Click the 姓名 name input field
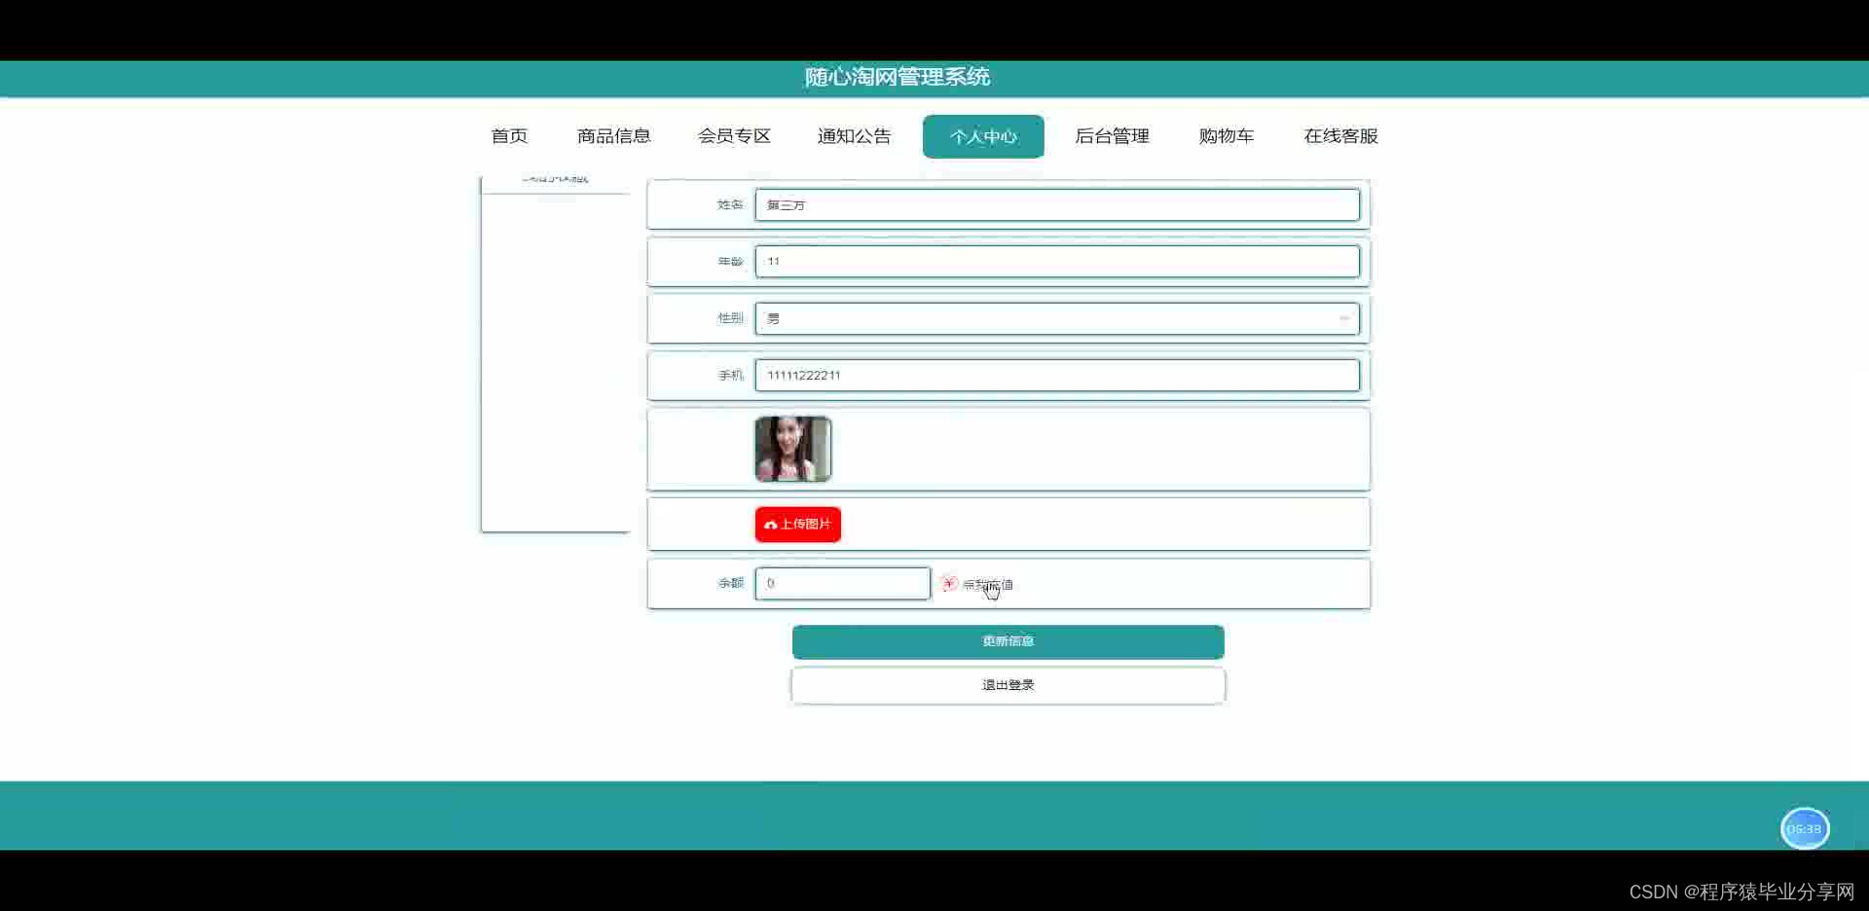The image size is (1869, 911). point(1057,205)
